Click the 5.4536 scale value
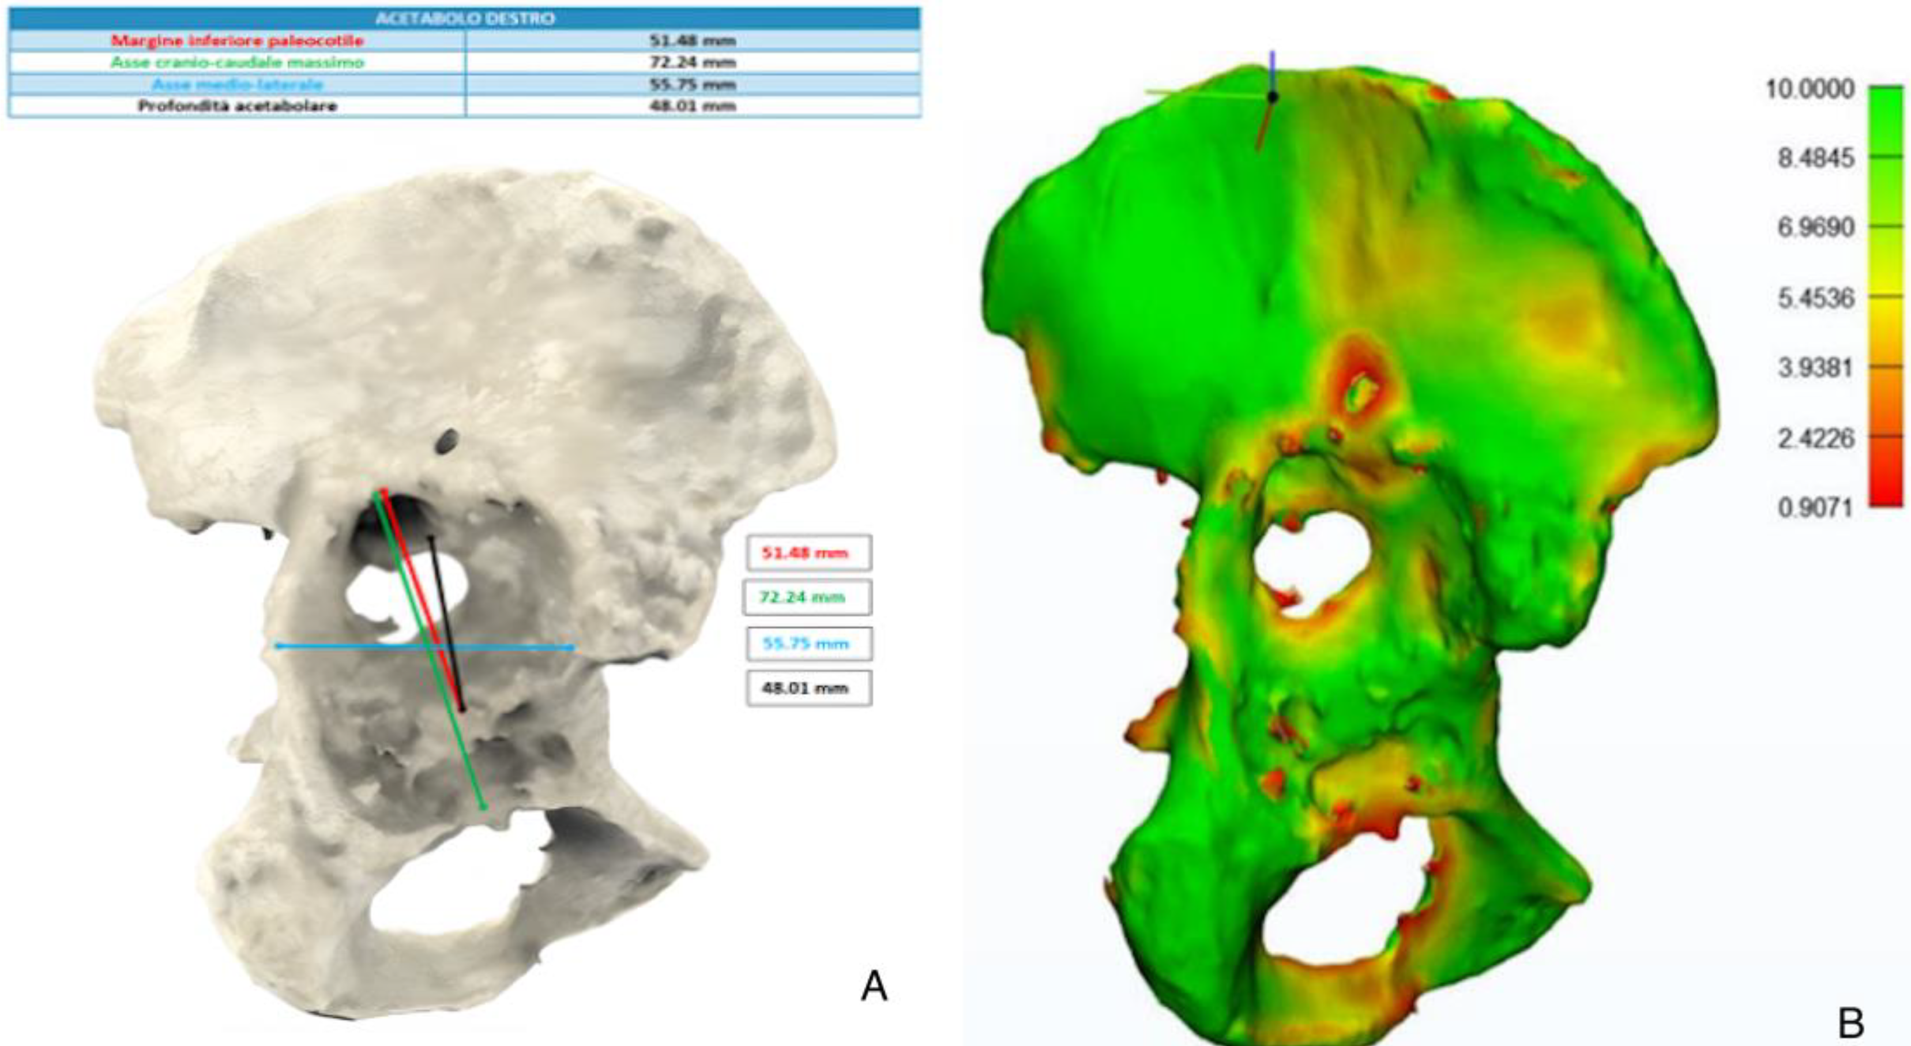The width and height of the screenshot is (1911, 1046). point(1815,298)
